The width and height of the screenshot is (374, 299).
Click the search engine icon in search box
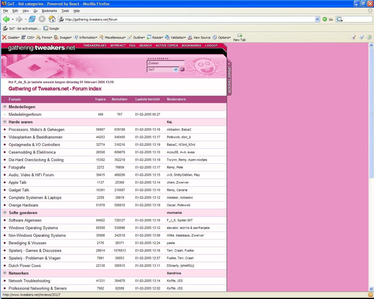point(340,19)
